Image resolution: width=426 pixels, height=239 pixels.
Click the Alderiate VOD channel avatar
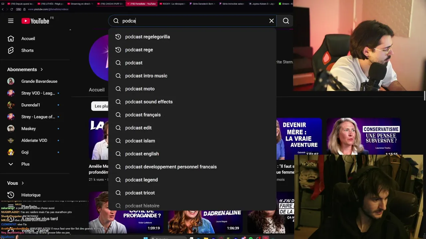coord(11,140)
